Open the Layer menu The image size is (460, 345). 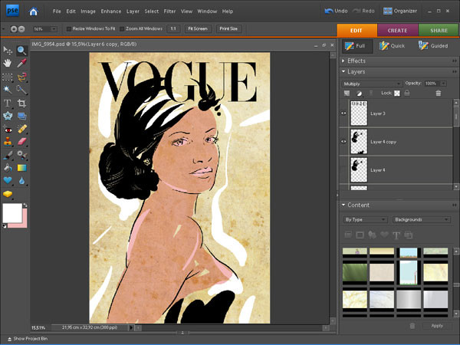pyautogui.click(x=133, y=11)
